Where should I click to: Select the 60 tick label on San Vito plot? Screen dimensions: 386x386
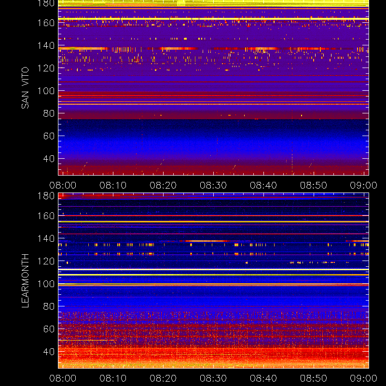click(49, 136)
